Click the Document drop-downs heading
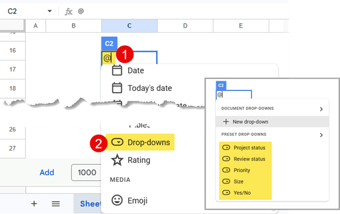340x214 pixels. [248, 108]
